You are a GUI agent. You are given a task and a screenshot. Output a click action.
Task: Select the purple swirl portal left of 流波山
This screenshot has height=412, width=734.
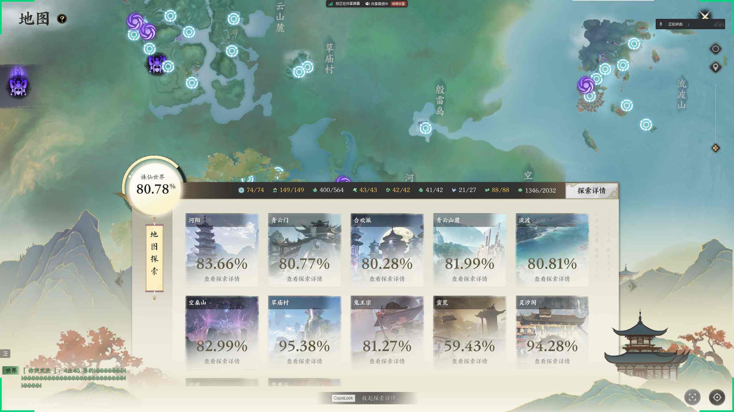pyautogui.click(x=586, y=85)
